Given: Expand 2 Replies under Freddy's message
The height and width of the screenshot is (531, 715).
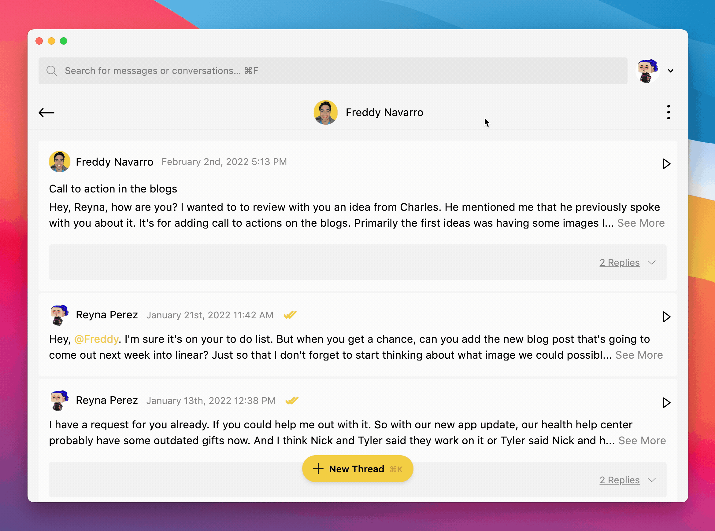Looking at the screenshot, I should tap(619, 262).
